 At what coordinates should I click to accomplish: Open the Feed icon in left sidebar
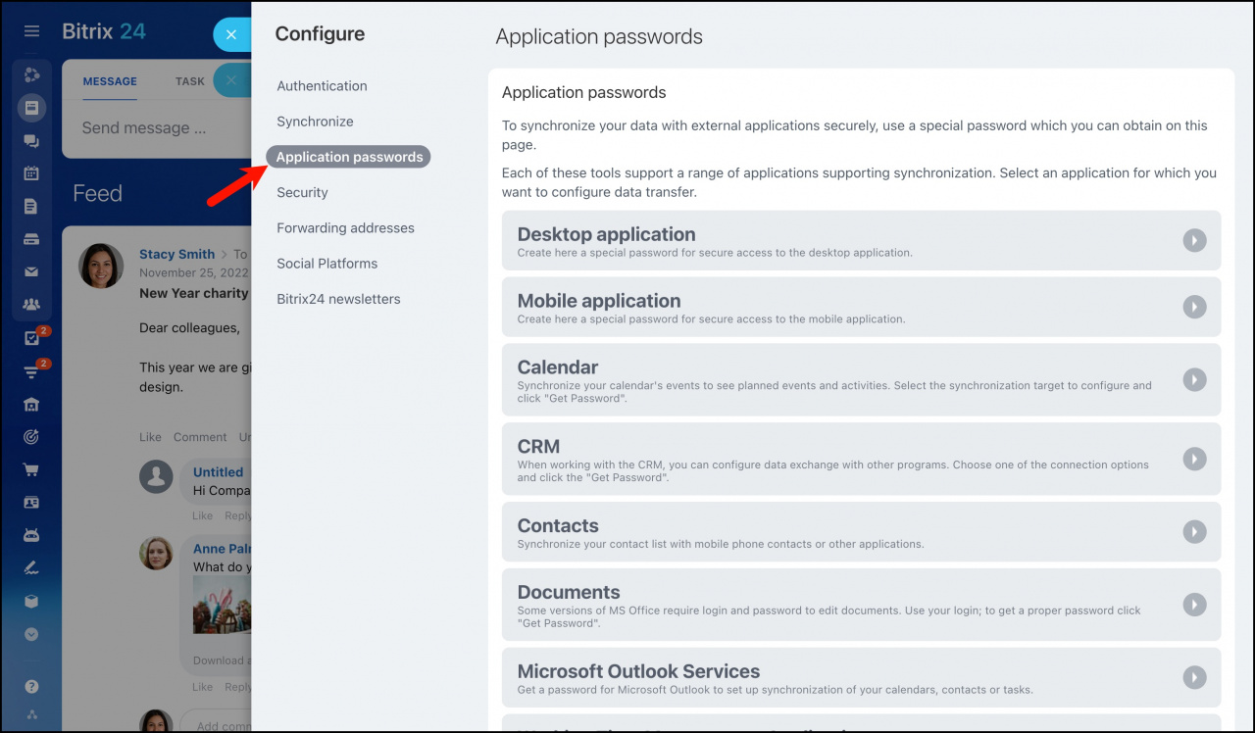coord(31,107)
